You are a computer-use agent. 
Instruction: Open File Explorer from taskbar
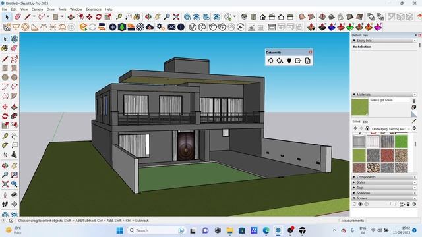[229, 230]
